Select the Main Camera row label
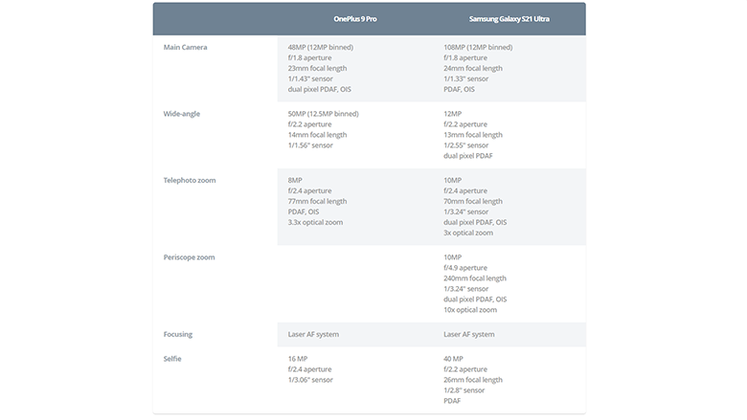This screenshot has height=420, width=747. point(185,47)
